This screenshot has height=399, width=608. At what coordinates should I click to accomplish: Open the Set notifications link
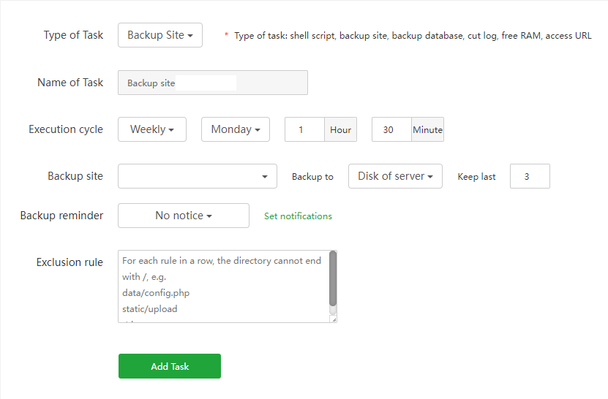(x=298, y=216)
